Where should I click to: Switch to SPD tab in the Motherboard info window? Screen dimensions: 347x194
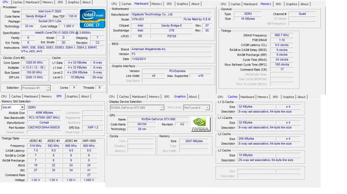pos(169,4)
